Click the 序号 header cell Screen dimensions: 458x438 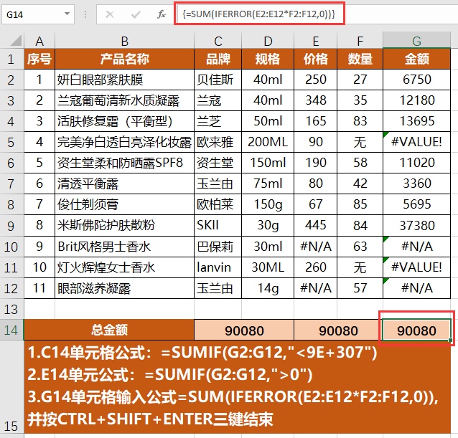pyautogui.click(x=39, y=59)
